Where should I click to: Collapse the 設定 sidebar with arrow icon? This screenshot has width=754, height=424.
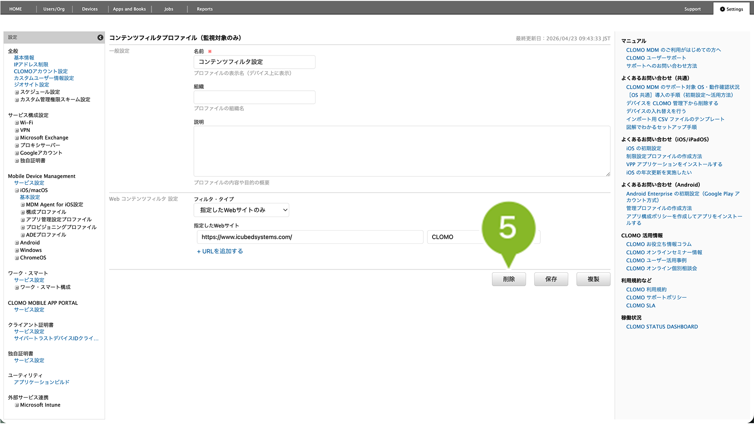coord(100,37)
